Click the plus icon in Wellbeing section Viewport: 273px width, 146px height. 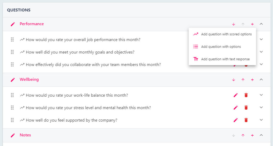tap(252, 80)
